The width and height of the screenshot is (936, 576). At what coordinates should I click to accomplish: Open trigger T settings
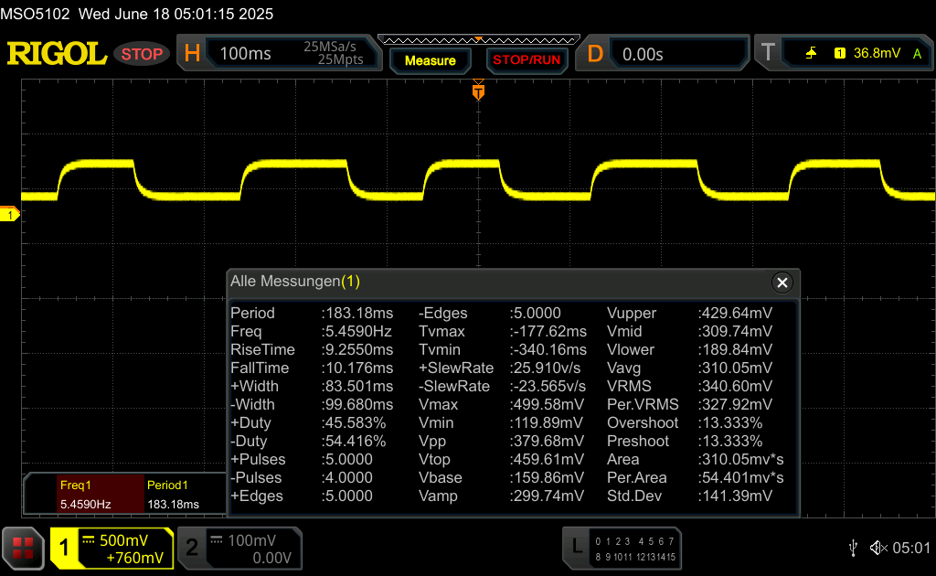[768, 52]
